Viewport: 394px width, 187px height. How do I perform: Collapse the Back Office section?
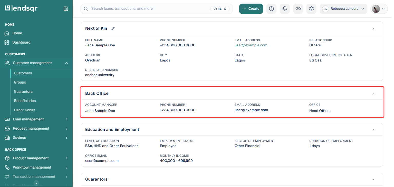[x=373, y=94]
